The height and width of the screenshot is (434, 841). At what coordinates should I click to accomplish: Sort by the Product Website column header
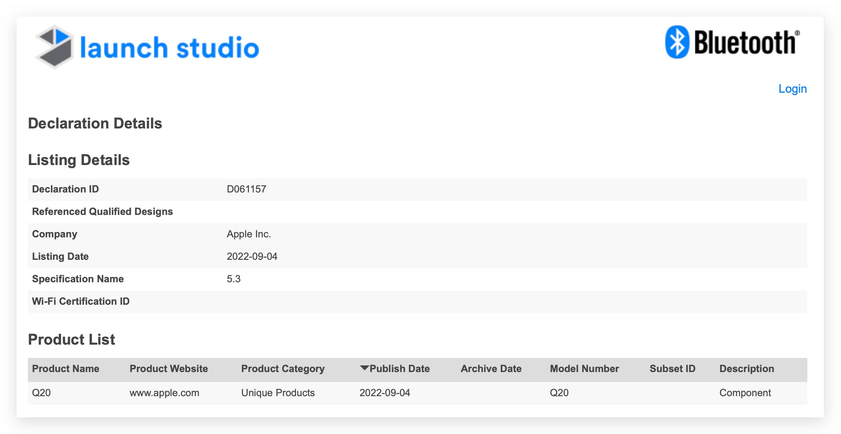click(169, 369)
